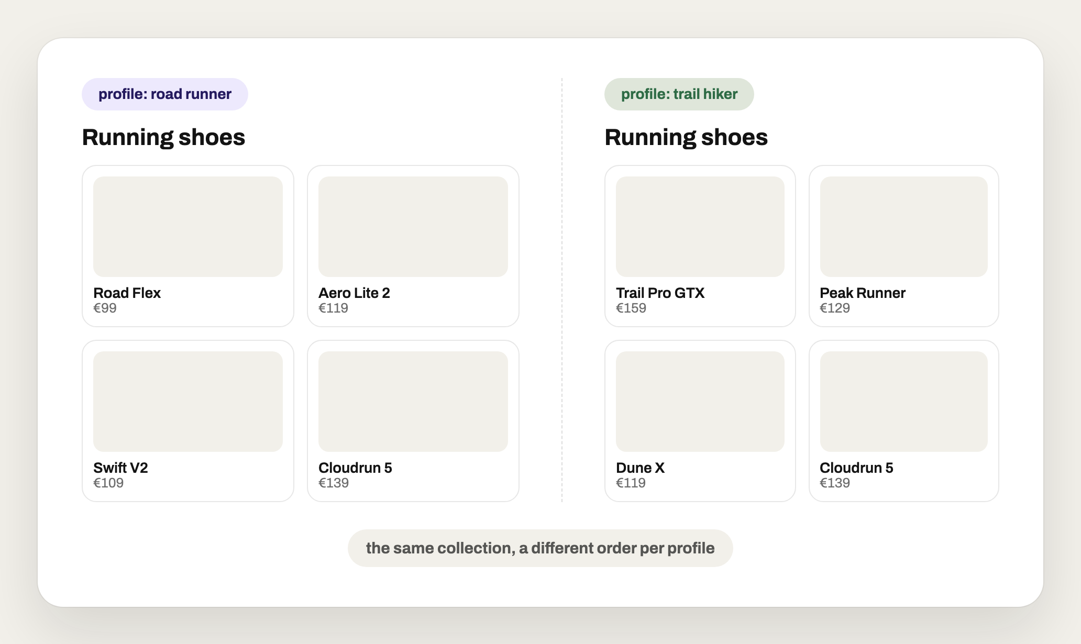Click the 'same collection, different order' caption
1081x644 pixels.
(x=540, y=548)
